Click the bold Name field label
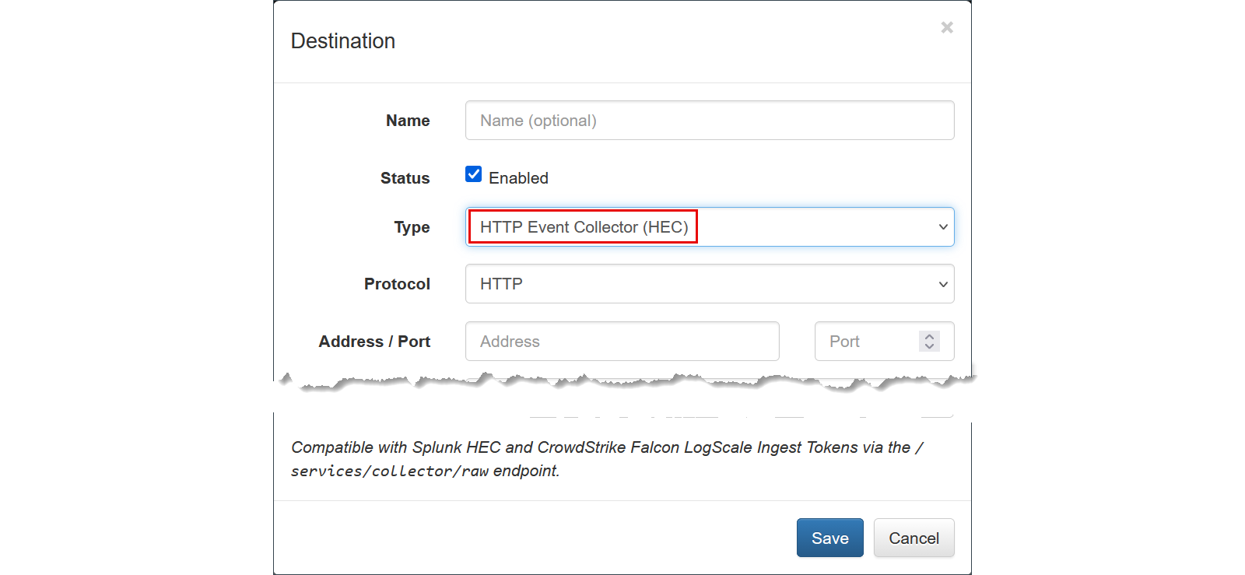 408,121
